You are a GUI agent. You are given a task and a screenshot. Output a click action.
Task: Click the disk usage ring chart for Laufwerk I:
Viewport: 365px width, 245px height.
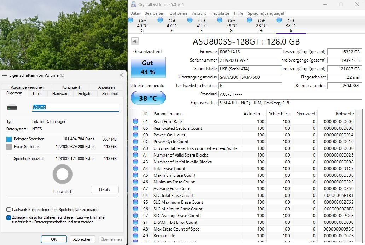[62, 174]
